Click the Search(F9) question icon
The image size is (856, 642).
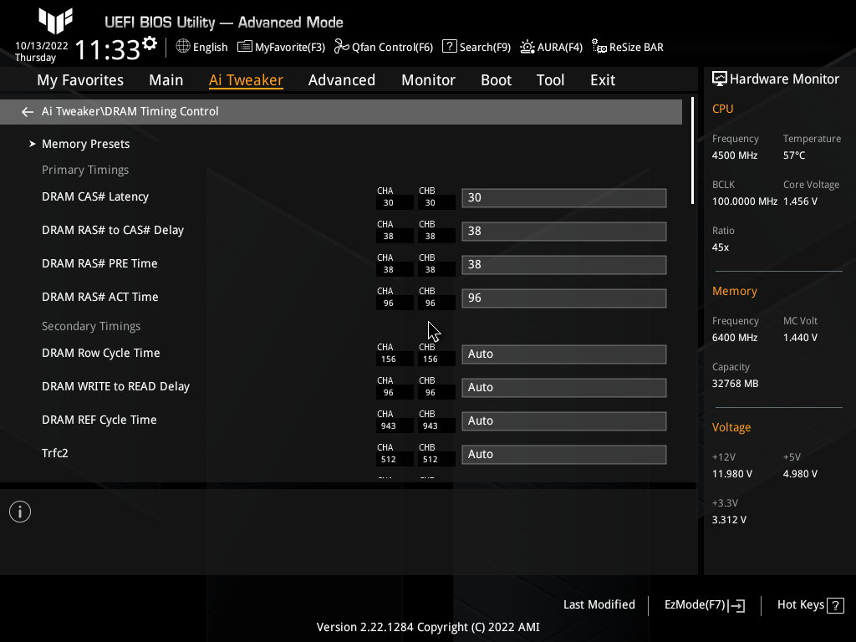tap(449, 47)
